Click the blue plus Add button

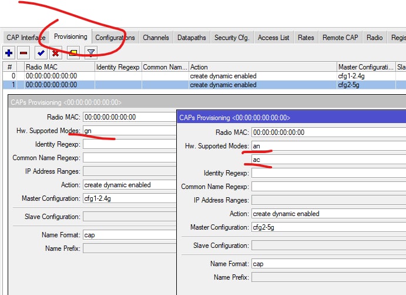[x=9, y=53]
